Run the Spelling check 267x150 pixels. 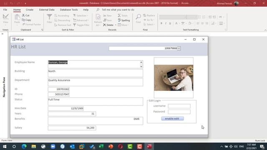click(x=124, y=20)
